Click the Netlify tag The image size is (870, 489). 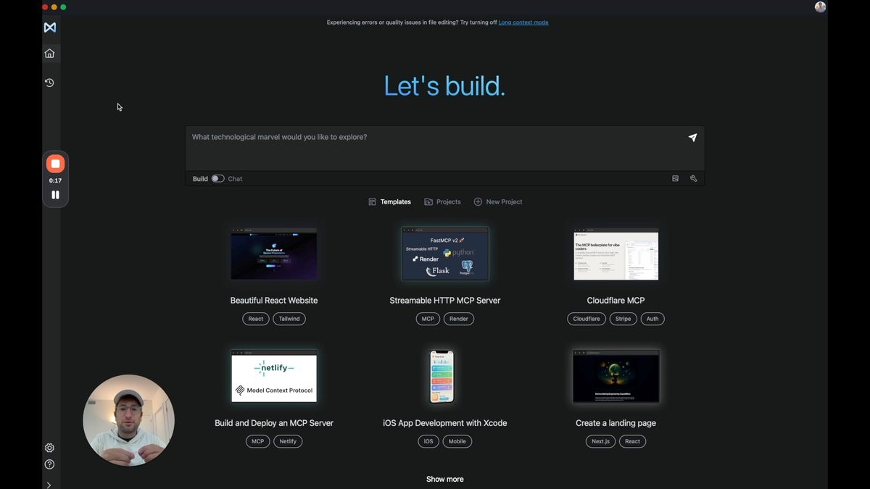point(288,441)
